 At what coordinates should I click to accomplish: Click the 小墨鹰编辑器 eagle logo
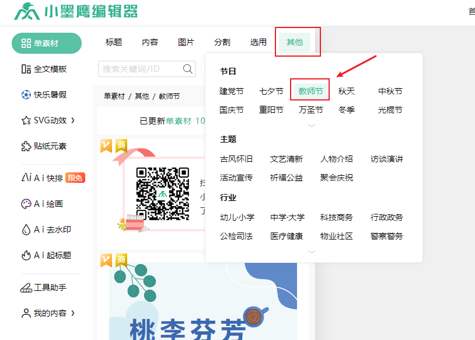27,12
